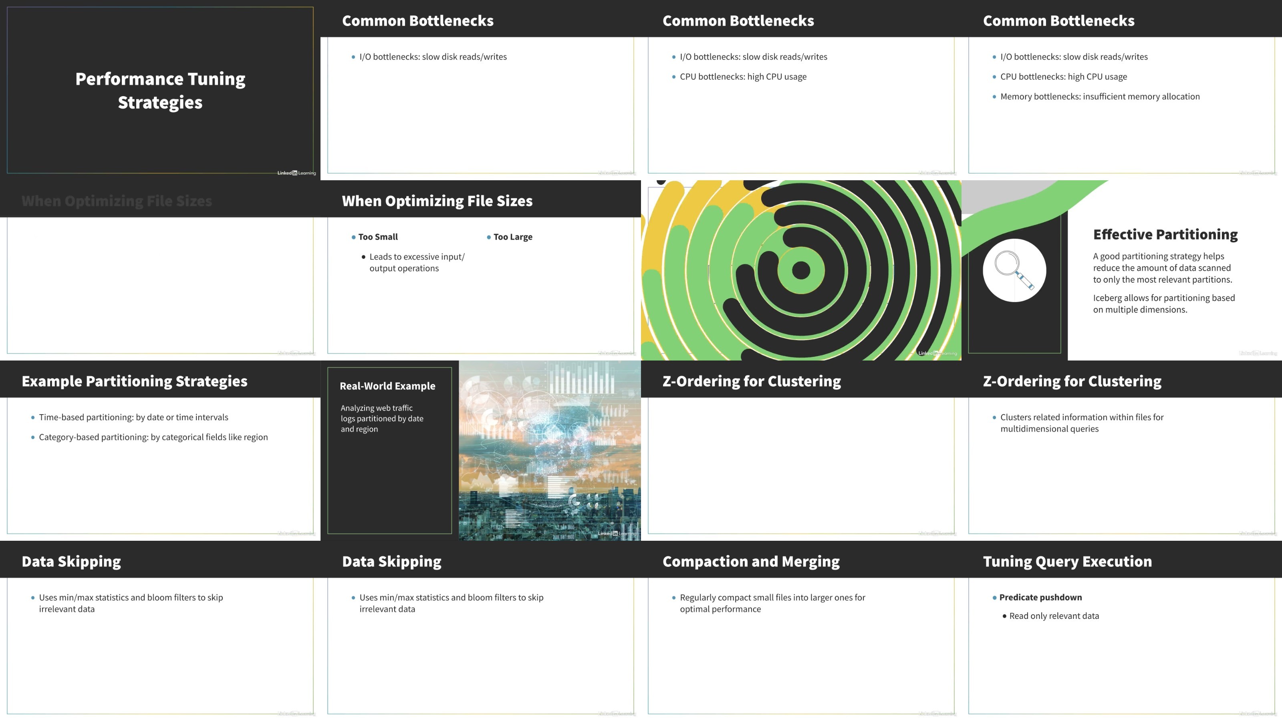Open Common Bottlenecks slide showing only one bullet
1282x721 pixels.
coord(481,90)
